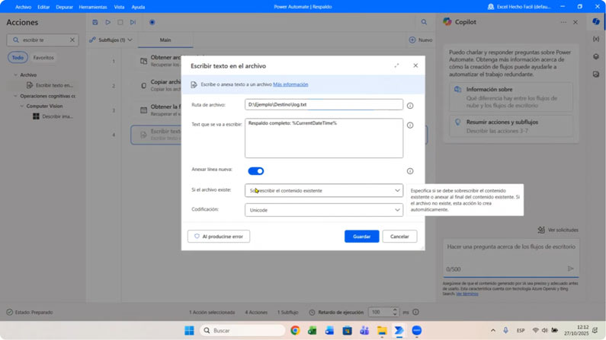
Task: Click info icon beside Anexar línea nueva
Action: [410, 171]
